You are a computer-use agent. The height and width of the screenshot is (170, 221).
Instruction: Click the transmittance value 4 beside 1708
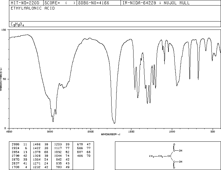[26, 167]
